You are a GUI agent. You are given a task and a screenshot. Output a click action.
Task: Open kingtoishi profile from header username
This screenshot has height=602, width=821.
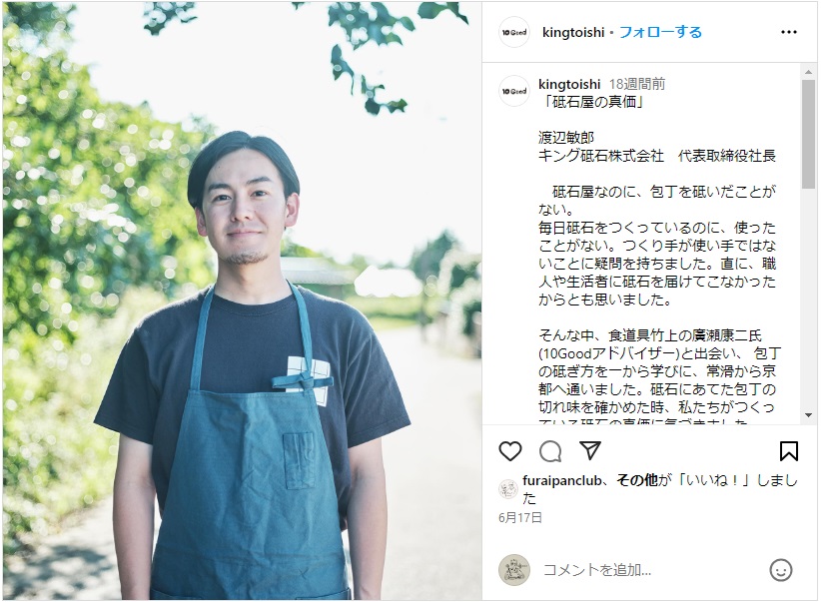tap(573, 32)
